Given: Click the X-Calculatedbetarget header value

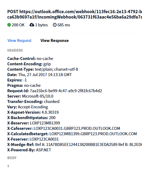Looking at the screenshot, I should click(93, 134).
